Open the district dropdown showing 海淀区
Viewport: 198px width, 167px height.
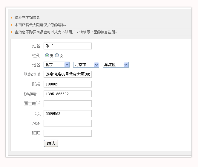(x=116, y=65)
